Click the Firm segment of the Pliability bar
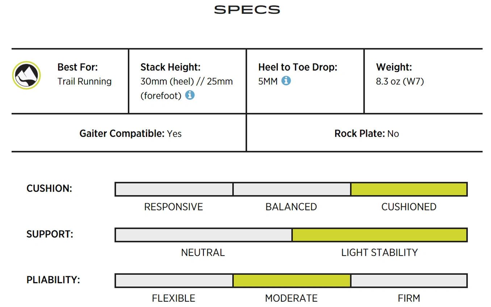Screen dimensions: 491x307 [x=409, y=281]
